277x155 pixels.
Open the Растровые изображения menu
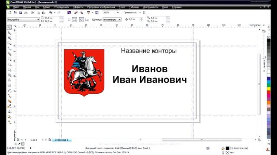pyautogui.click(x=101, y=7)
